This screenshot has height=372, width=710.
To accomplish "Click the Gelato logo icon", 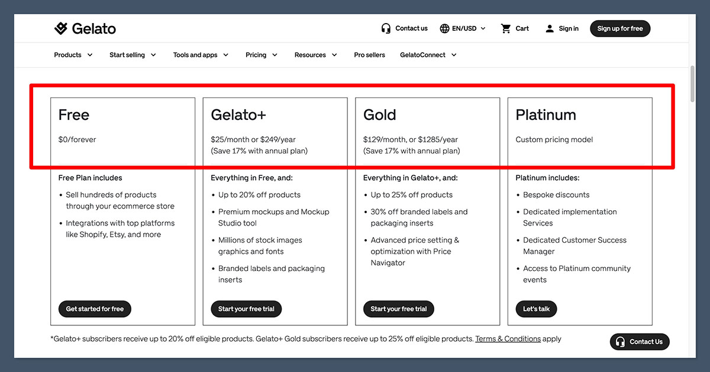I will [x=61, y=27].
